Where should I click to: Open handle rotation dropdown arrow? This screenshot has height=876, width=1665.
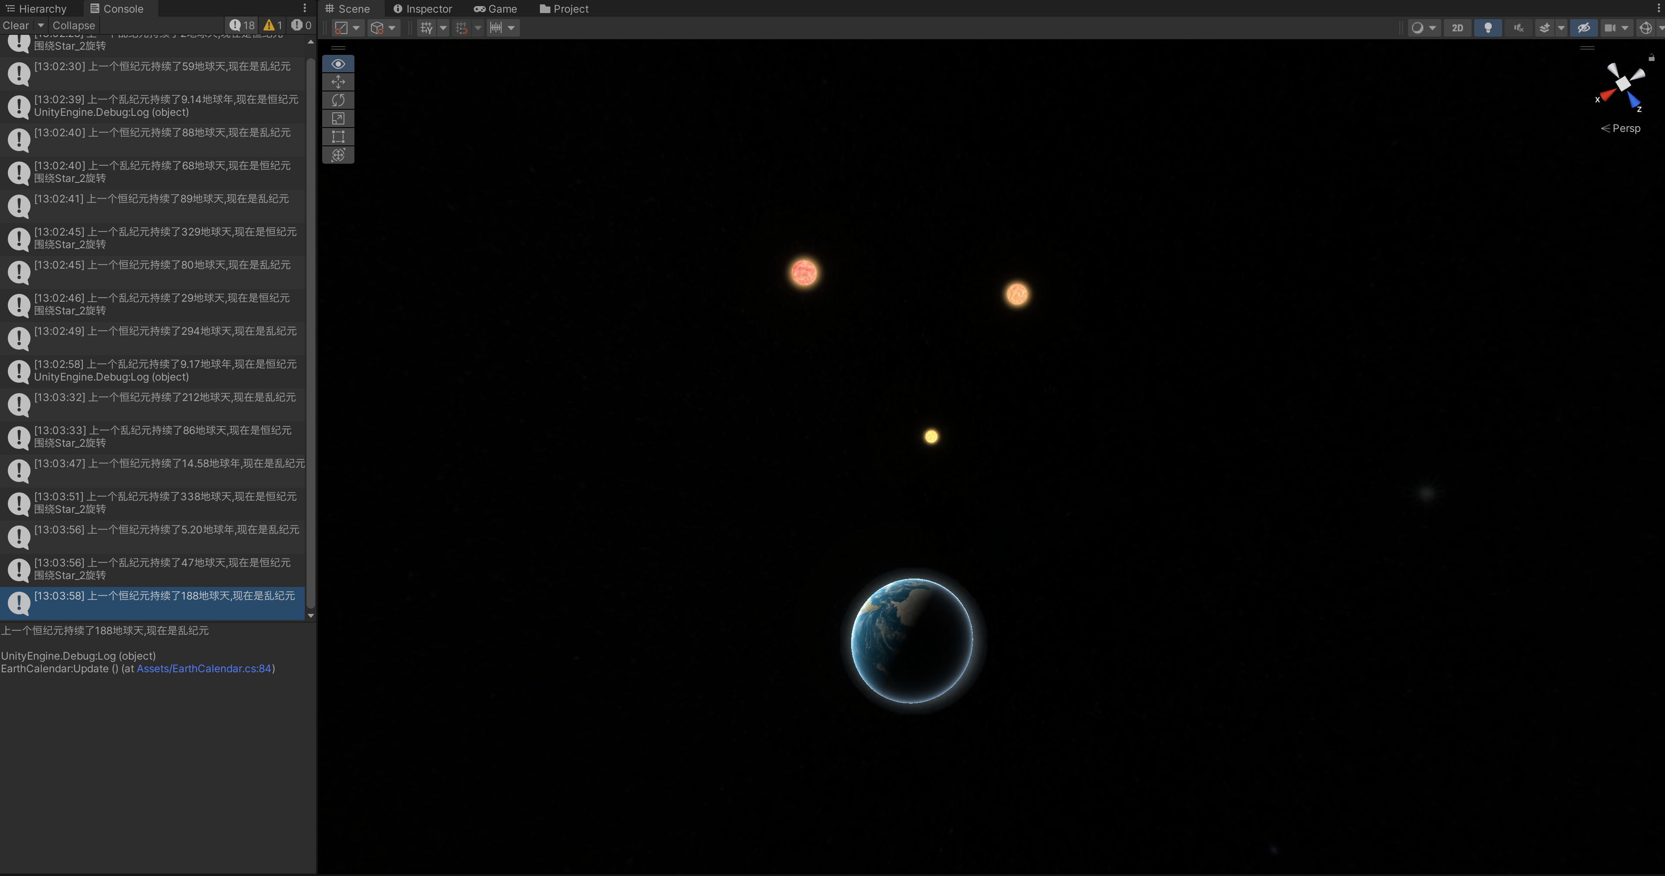[392, 28]
